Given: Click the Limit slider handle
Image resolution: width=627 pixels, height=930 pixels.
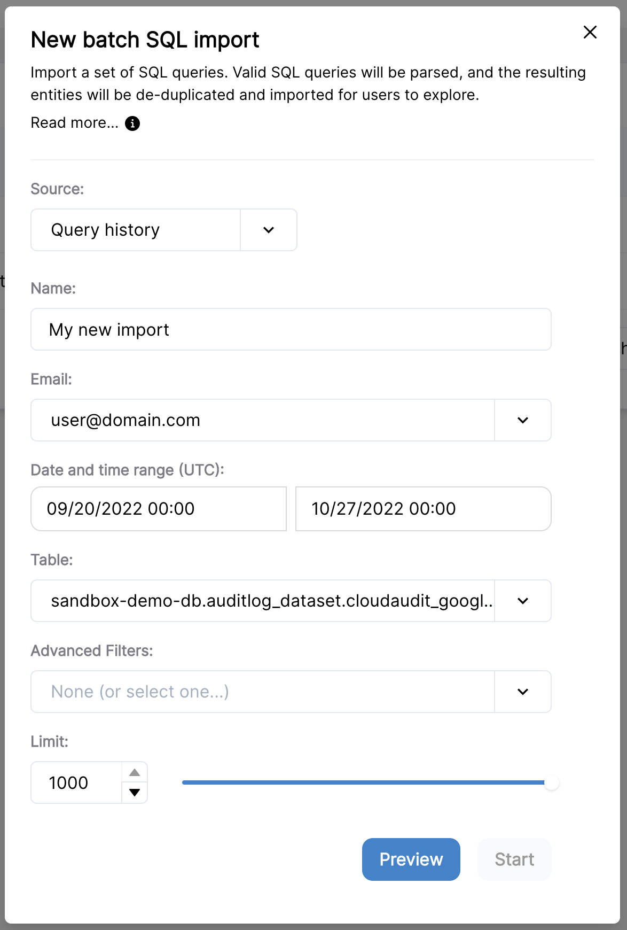Looking at the screenshot, I should 552,782.
